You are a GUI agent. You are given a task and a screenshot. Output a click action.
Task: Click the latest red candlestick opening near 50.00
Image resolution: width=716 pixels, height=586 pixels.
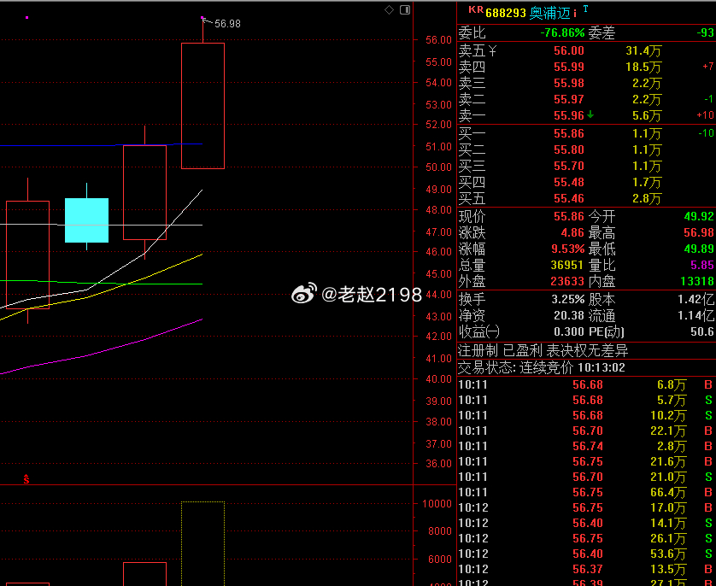202,106
